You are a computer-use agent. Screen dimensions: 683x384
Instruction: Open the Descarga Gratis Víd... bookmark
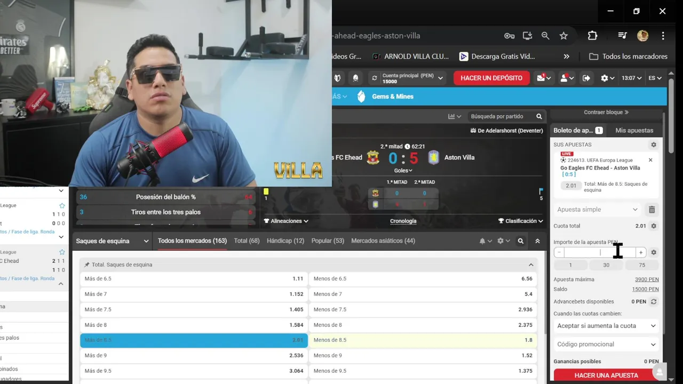click(497, 57)
